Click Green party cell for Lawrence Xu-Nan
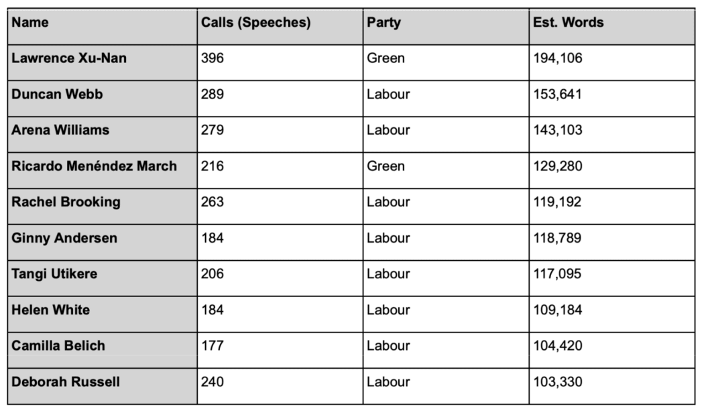The image size is (704, 413). pyautogui.click(x=386, y=58)
